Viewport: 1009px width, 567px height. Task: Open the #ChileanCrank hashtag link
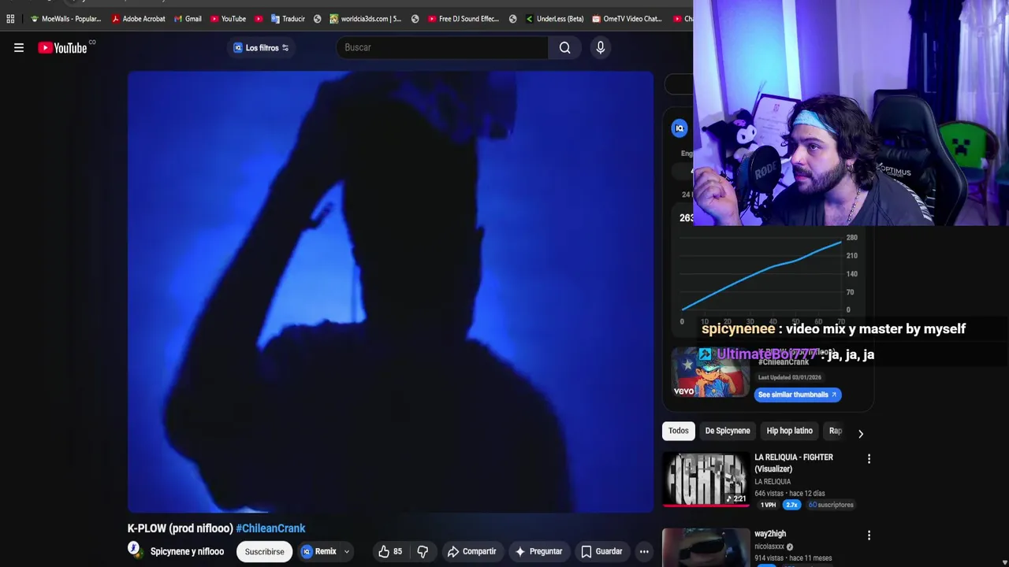[x=270, y=528]
